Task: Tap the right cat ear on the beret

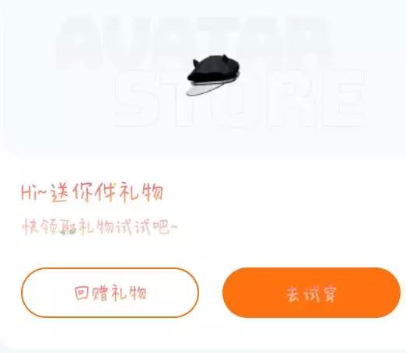Action: click(223, 58)
